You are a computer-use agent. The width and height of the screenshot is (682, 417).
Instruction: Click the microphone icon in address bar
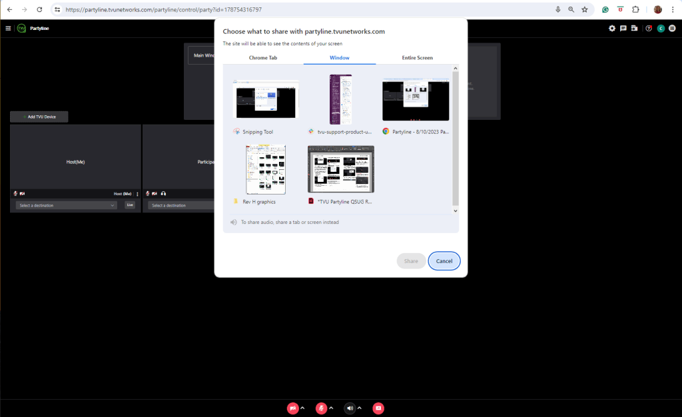[x=557, y=9]
